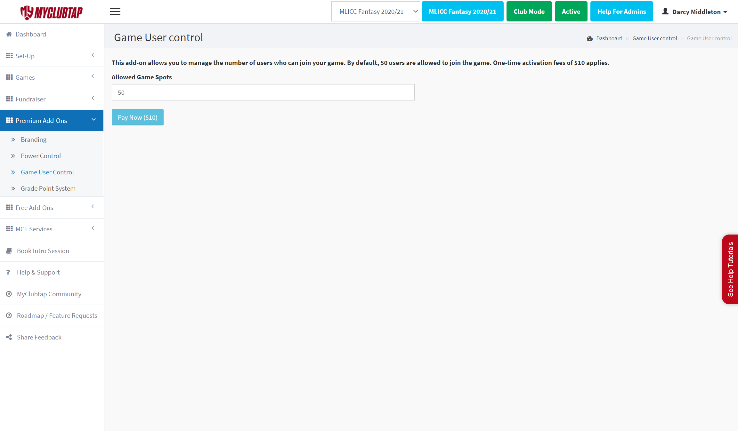The image size is (738, 431).
Task: Click the Share Feedback share icon
Action: point(9,337)
